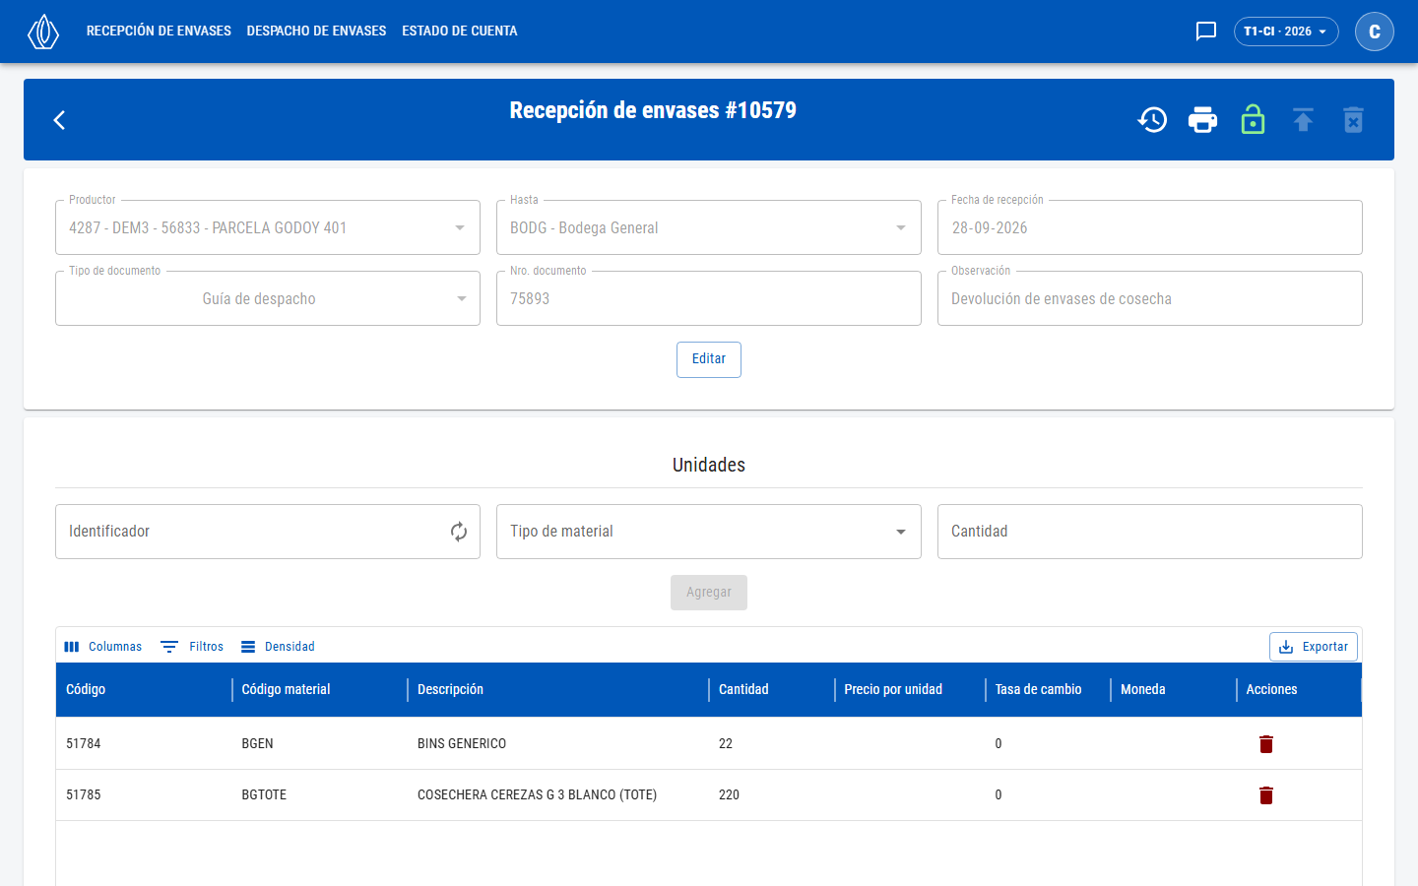Viewport: 1418px width, 886px height.
Task: Expand the T1-CI - 2026 season selector
Action: point(1286,32)
